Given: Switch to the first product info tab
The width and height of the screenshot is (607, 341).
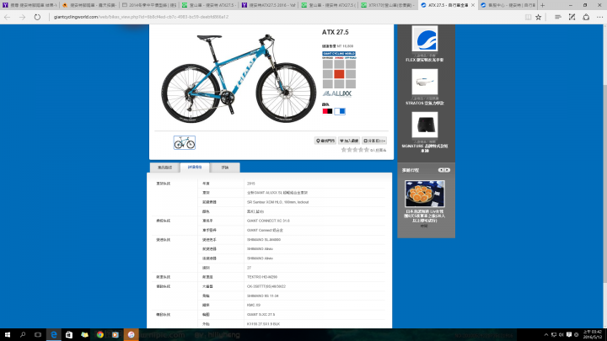Looking at the screenshot, I should tap(164, 168).
